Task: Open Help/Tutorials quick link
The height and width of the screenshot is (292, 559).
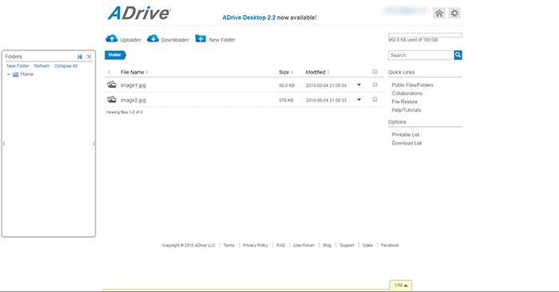Action: click(x=406, y=110)
